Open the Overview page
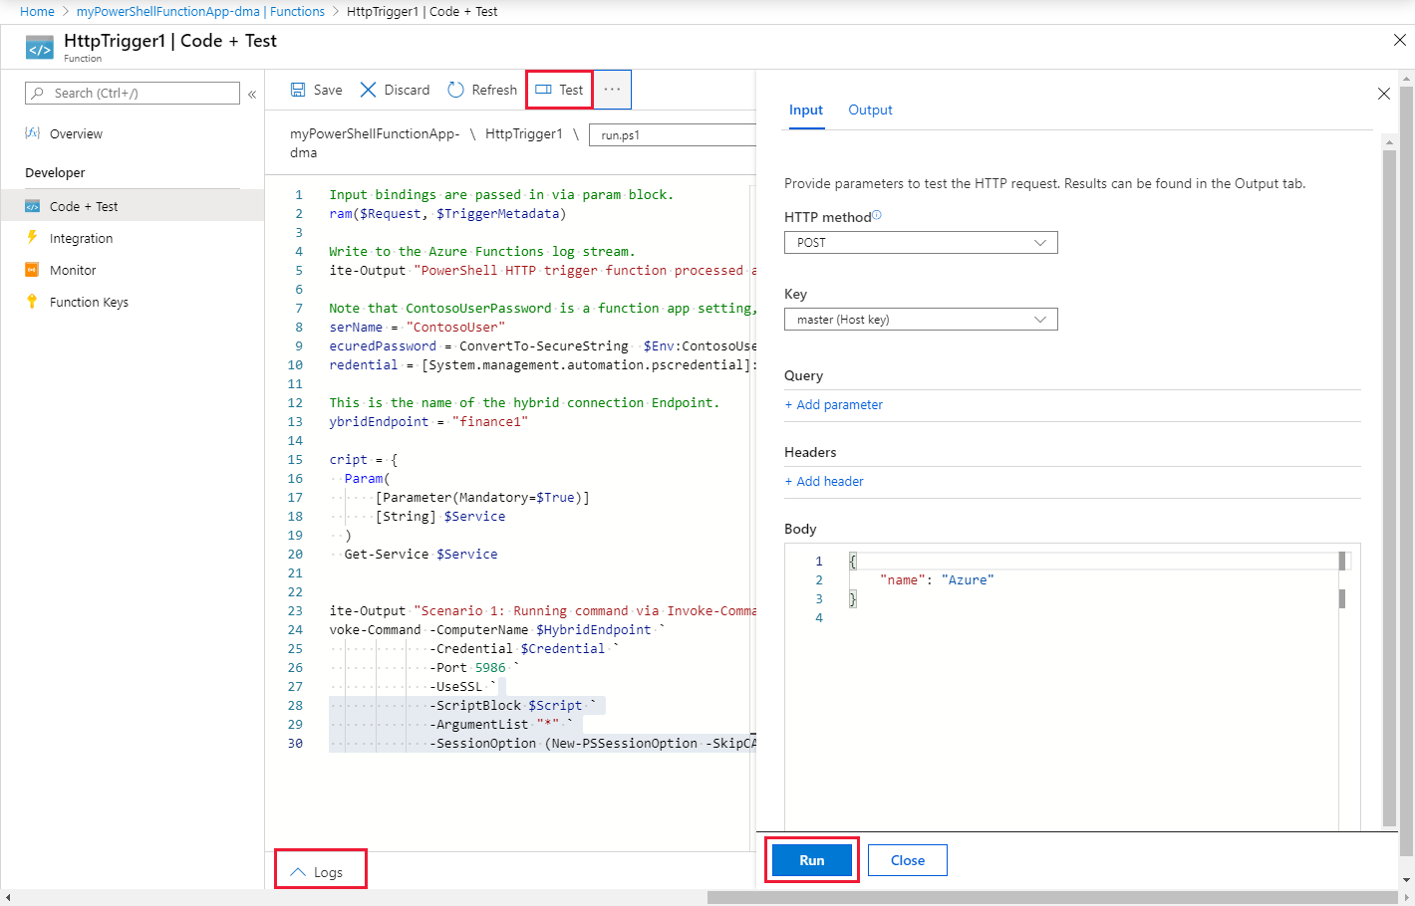This screenshot has width=1415, height=906. [76, 134]
